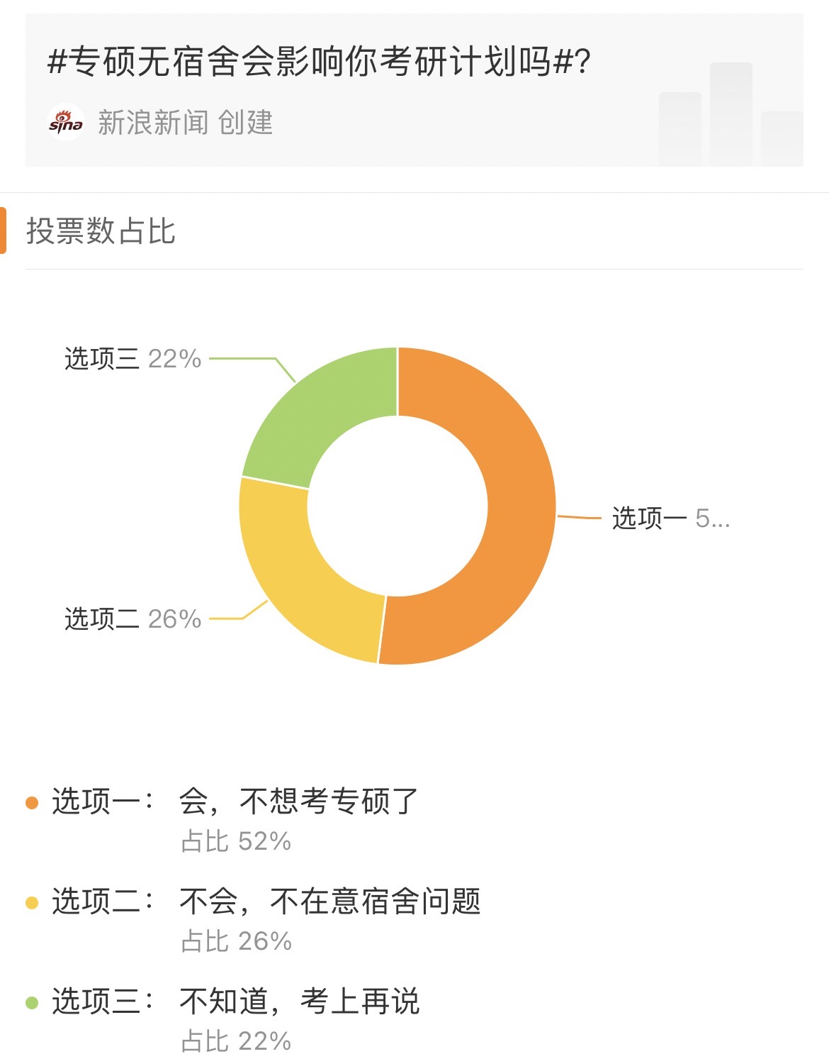Click the 占比 52% percentage text
The height and width of the screenshot is (1054, 829).
tap(236, 841)
